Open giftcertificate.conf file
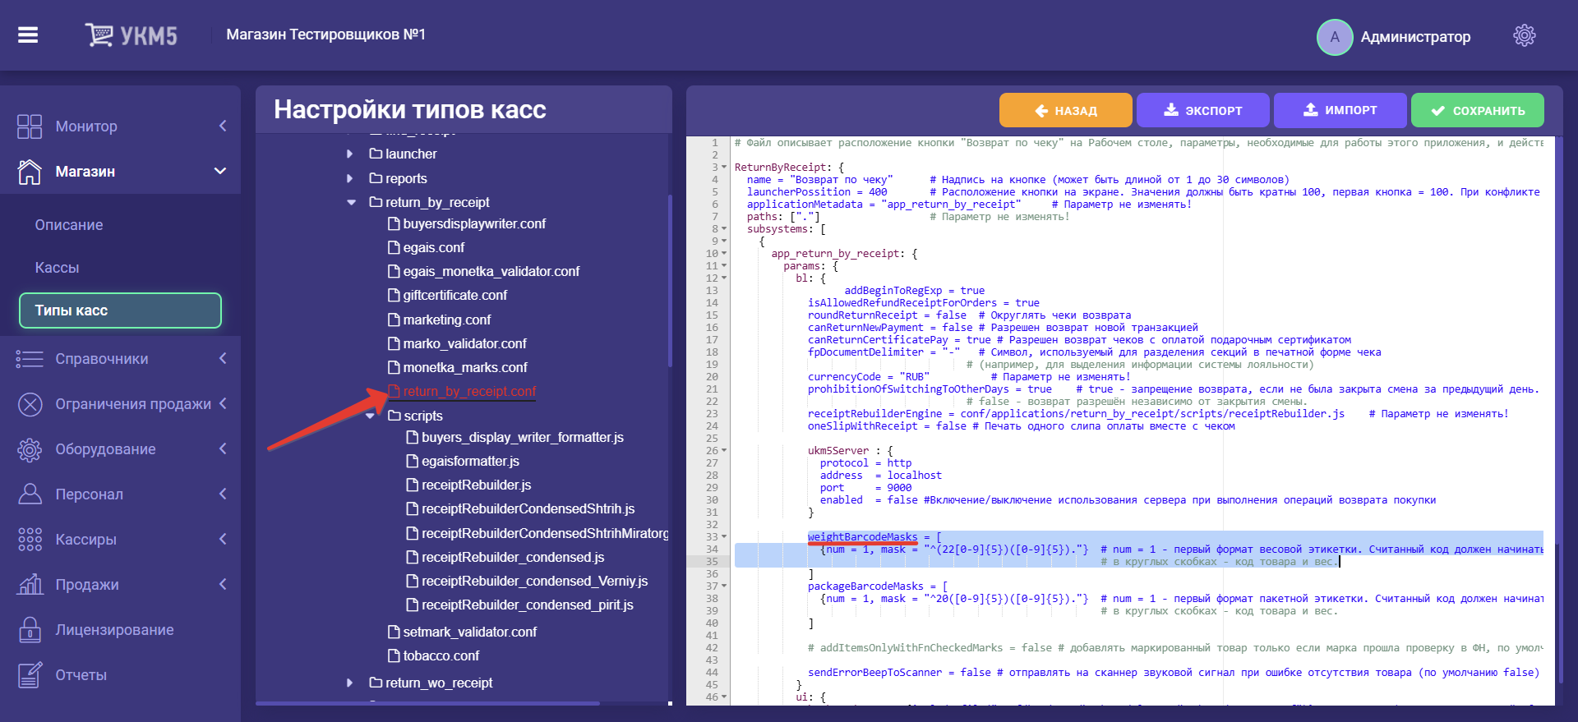The width and height of the screenshot is (1578, 722). click(455, 295)
